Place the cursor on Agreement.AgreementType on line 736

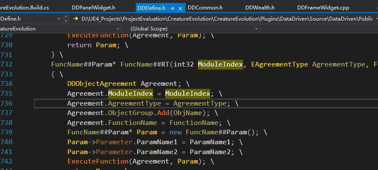pos(114,103)
